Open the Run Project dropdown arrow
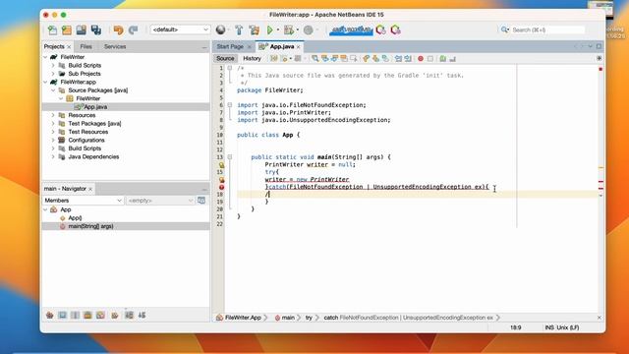 (277, 30)
